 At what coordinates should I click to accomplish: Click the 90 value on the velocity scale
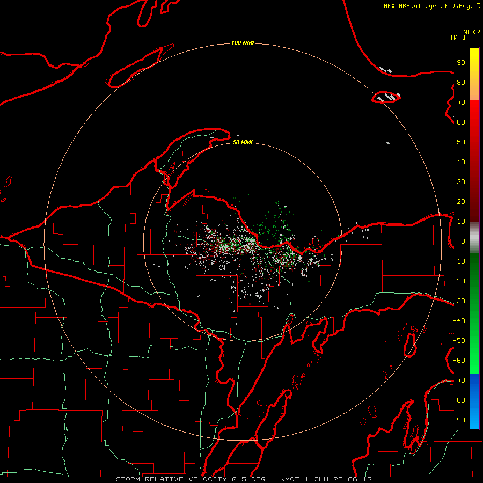click(x=461, y=63)
